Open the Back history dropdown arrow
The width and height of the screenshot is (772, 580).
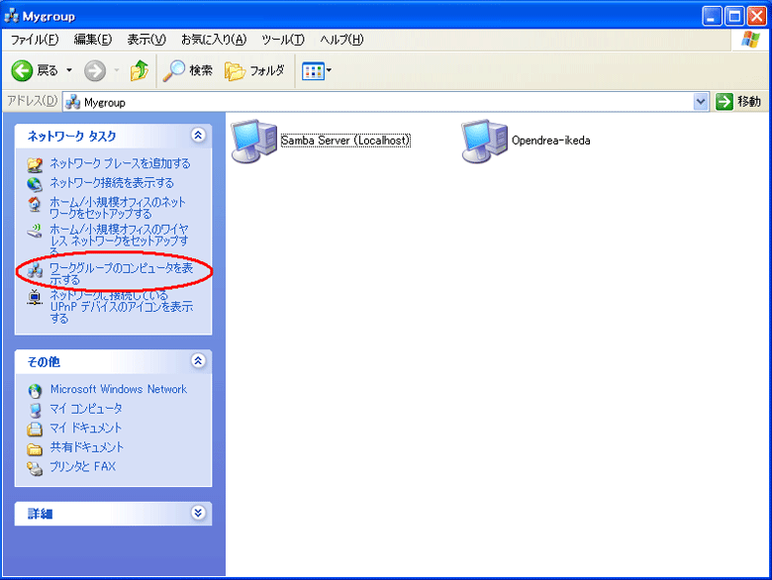click(x=69, y=70)
